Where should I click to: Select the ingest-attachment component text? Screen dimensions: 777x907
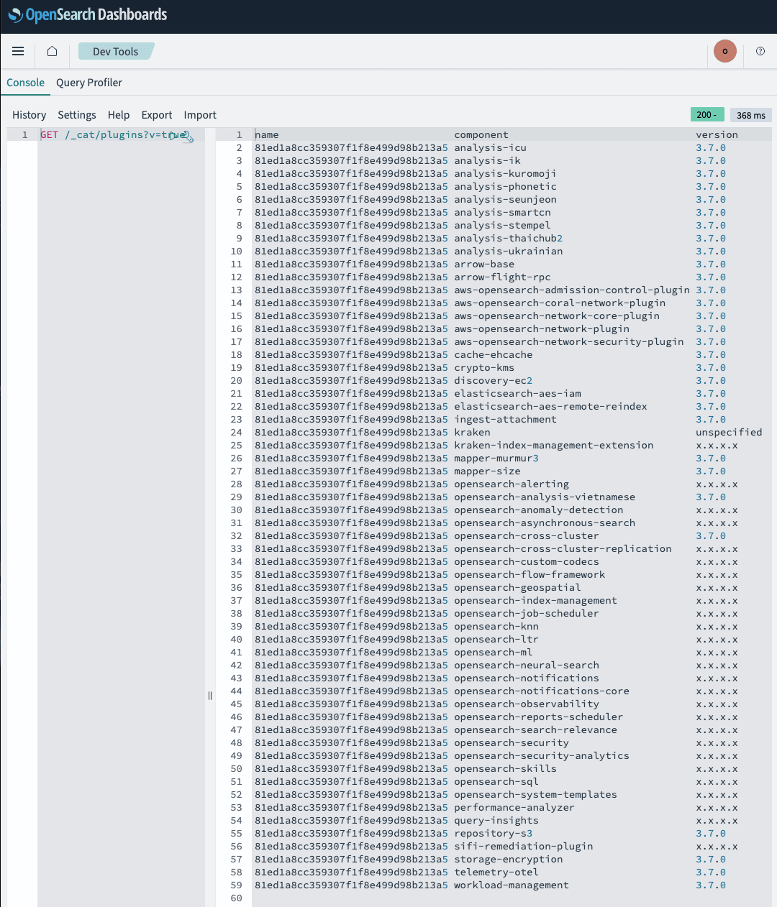(505, 419)
